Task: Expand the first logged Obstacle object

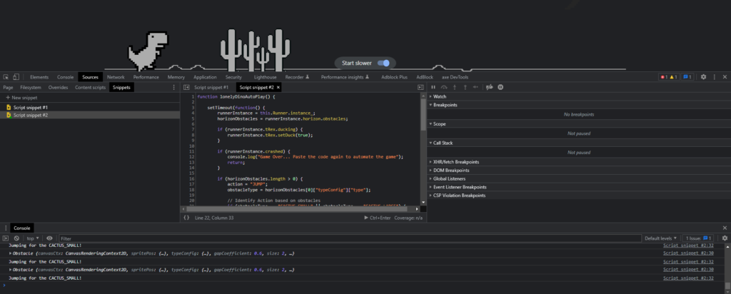Action: (11, 253)
